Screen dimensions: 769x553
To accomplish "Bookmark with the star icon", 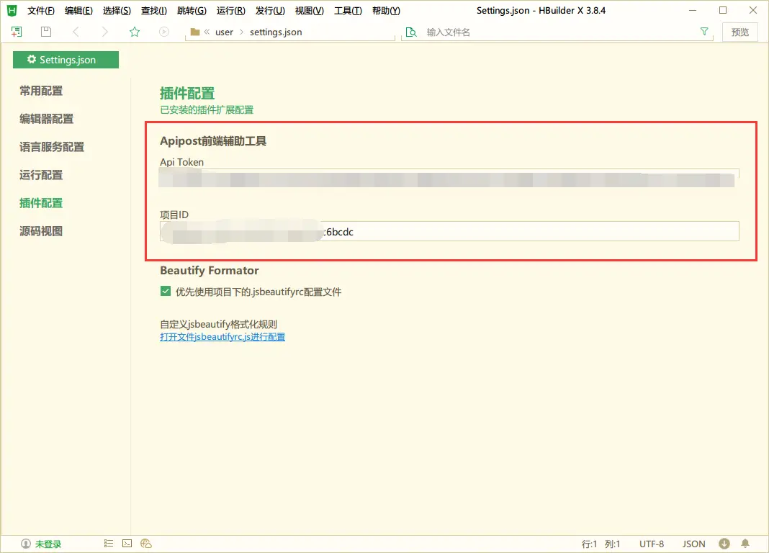I will click(x=135, y=32).
